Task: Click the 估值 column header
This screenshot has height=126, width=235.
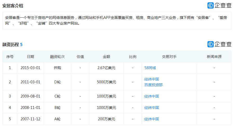Action: [x=80, y=57]
